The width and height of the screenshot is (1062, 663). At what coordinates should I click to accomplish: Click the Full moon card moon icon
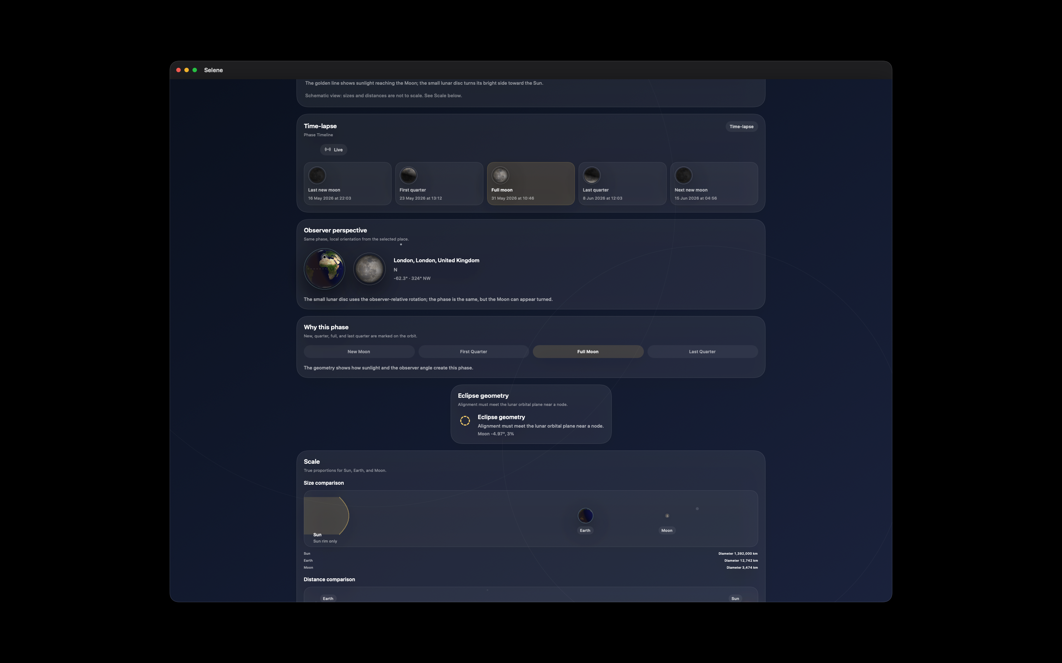[x=500, y=175]
